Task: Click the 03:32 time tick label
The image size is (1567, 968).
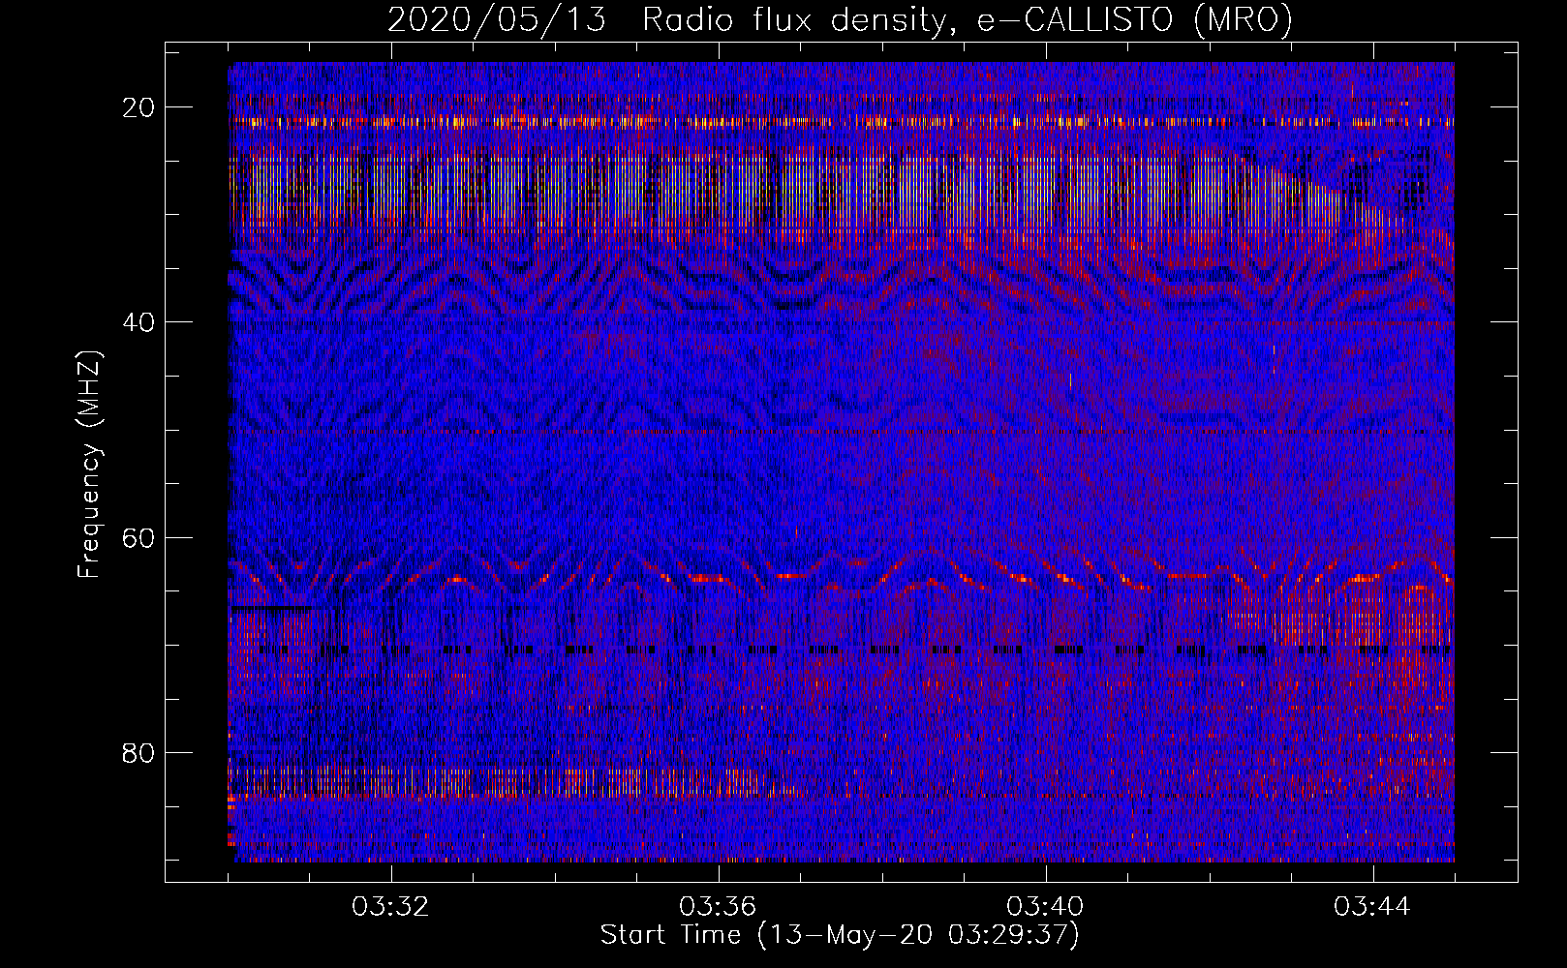Action: [x=390, y=907]
